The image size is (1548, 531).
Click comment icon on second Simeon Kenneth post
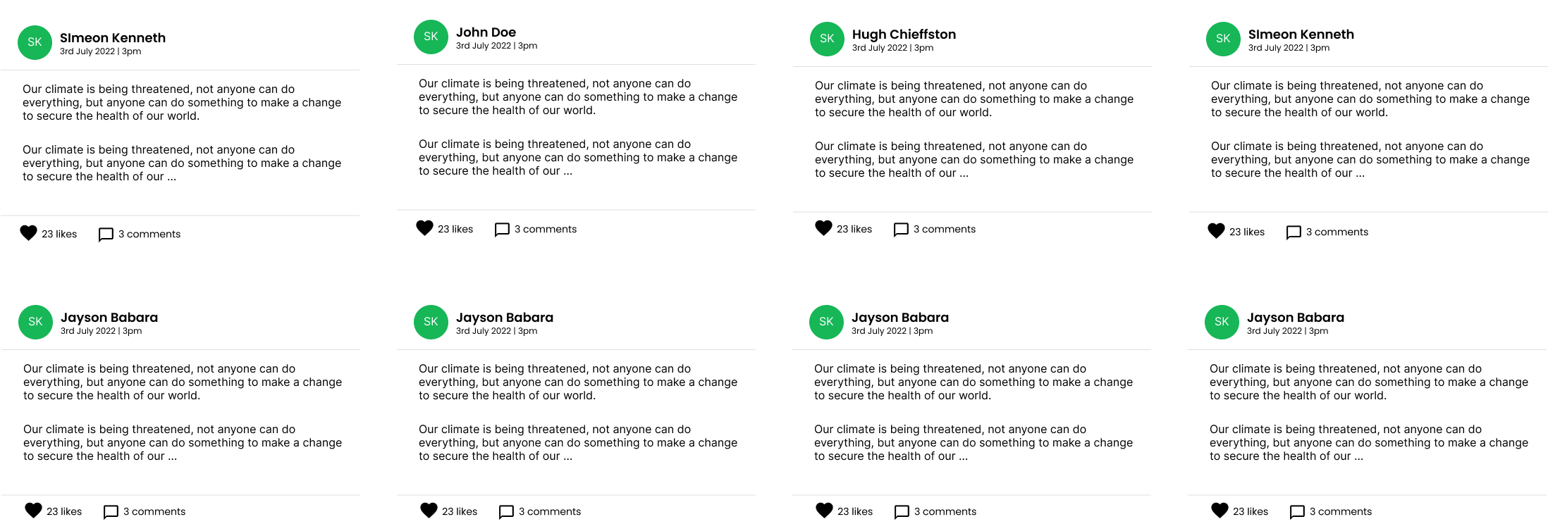(x=1294, y=232)
